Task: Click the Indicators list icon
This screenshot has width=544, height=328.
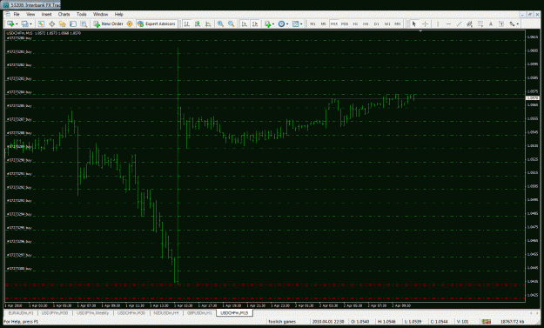Action: tap(267, 23)
